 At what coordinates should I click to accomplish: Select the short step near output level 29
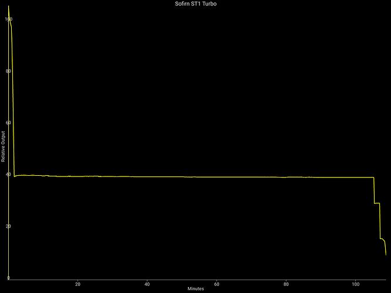tap(377, 203)
